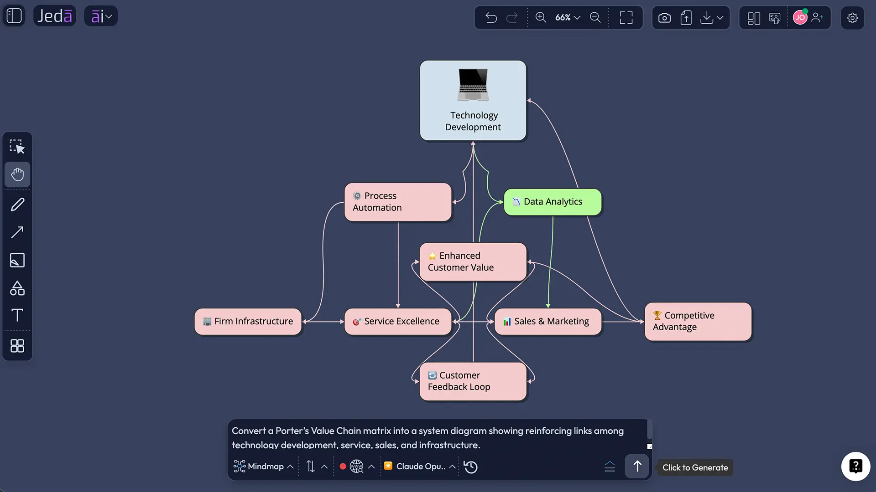Click the undo arrow

(x=491, y=18)
